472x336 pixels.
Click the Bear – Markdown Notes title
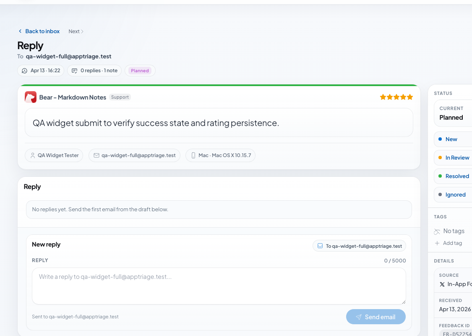tap(73, 97)
